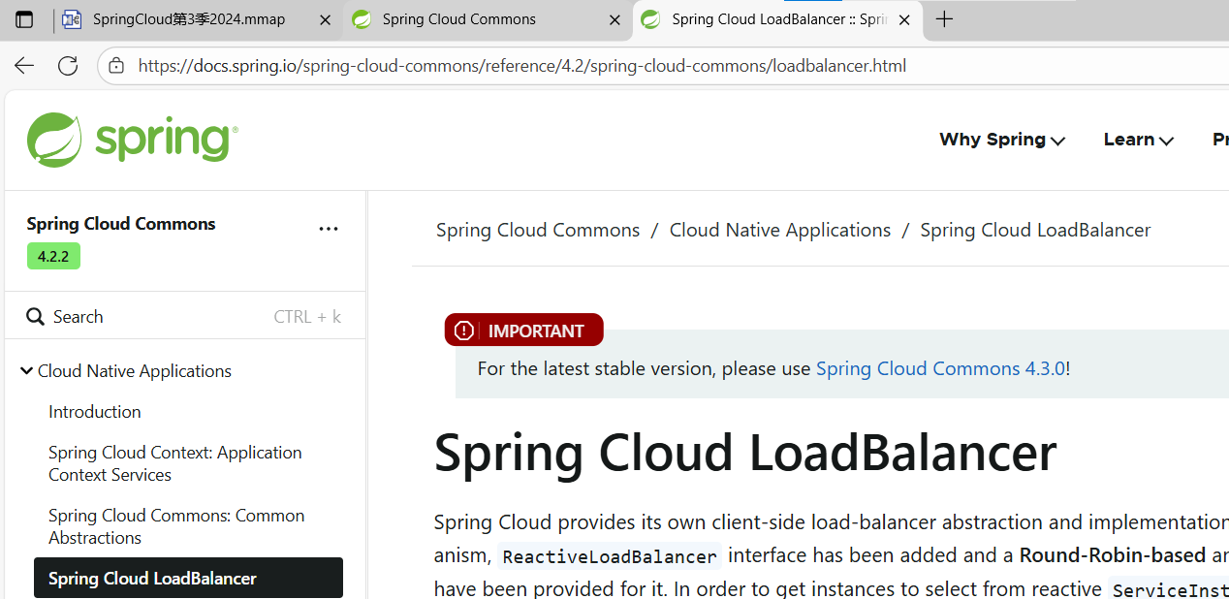Click the CTRL + k shortcut hint
Screen dimensions: 1229x599
tap(307, 317)
